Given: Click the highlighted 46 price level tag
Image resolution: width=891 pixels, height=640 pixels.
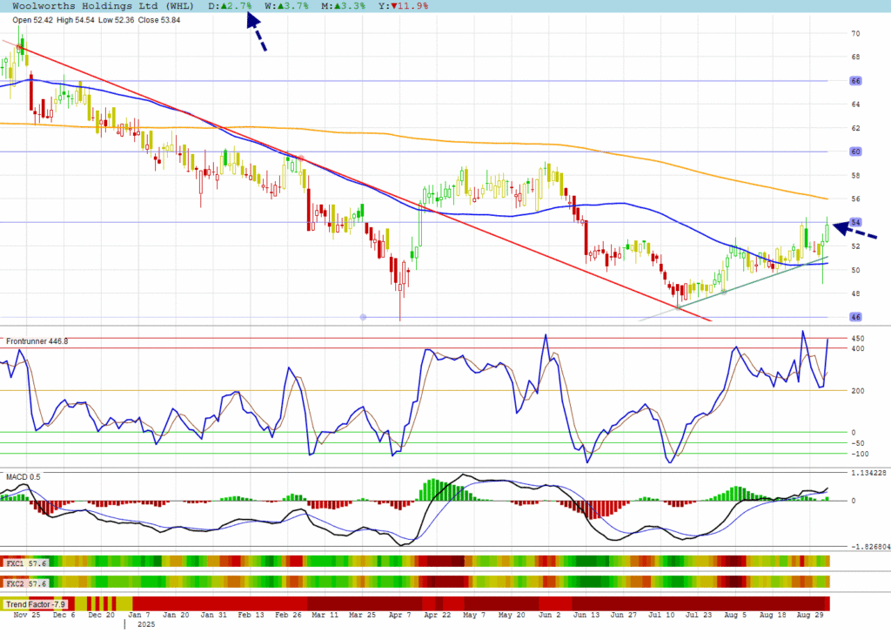Looking at the screenshot, I should click(855, 317).
